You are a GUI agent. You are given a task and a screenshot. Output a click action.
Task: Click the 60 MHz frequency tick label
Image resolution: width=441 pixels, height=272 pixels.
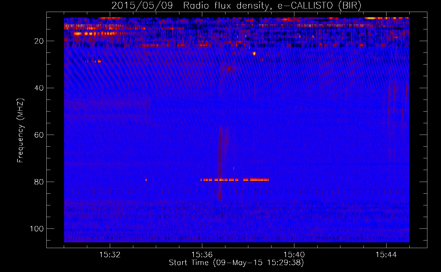click(39, 135)
